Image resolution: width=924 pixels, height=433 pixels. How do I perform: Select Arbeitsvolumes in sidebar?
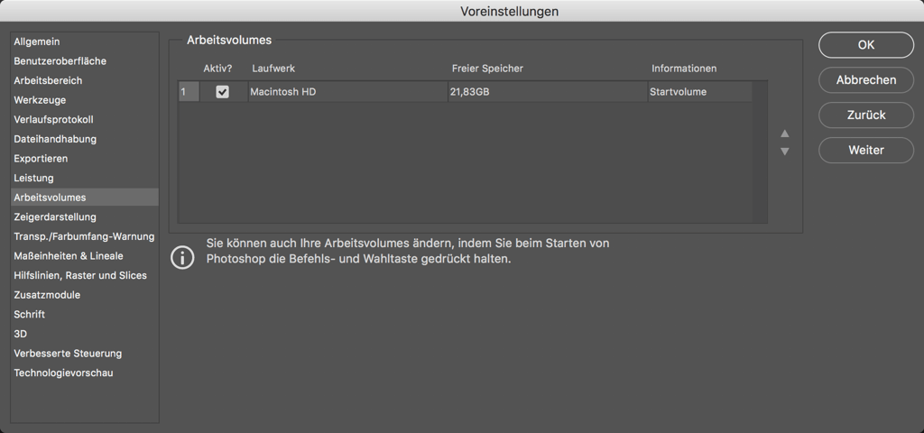pos(85,198)
